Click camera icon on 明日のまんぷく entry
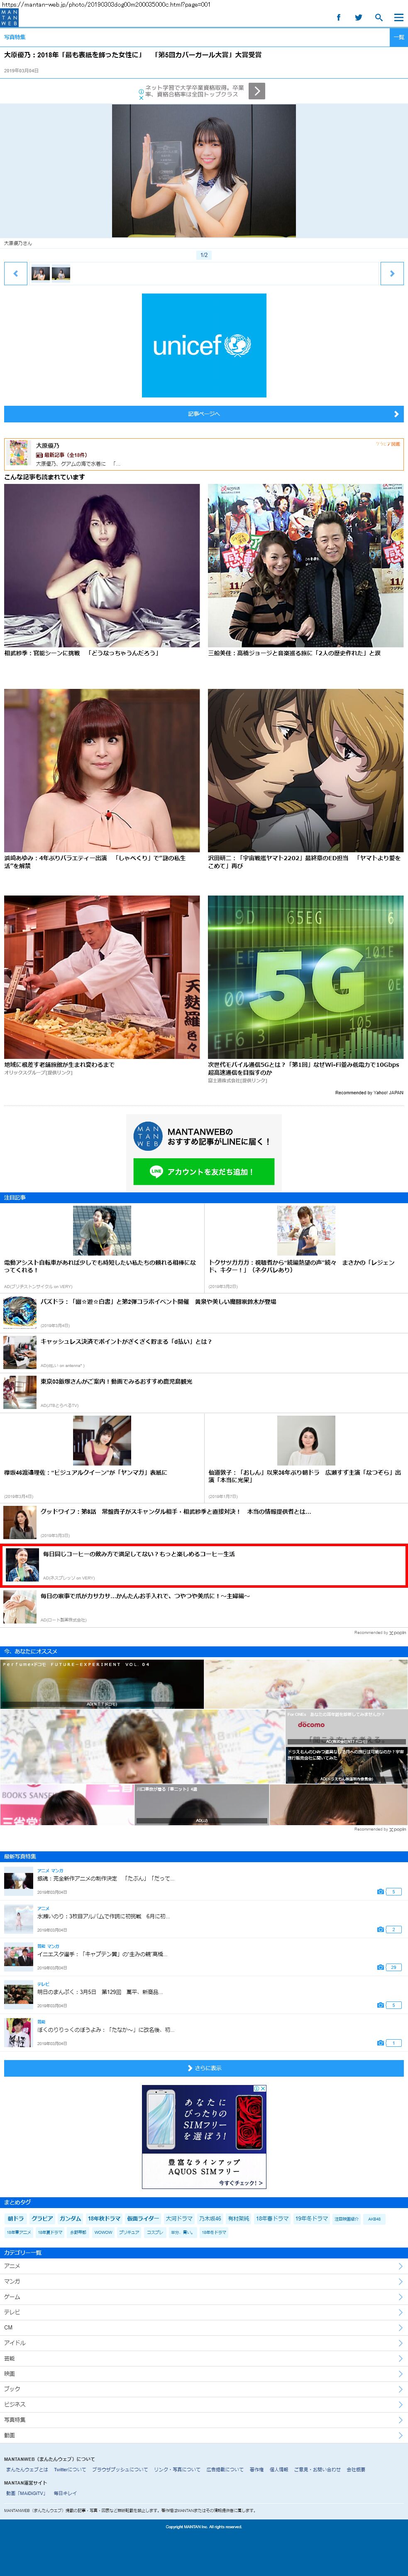Image resolution: width=408 pixels, height=2576 pixels. 380,2005
